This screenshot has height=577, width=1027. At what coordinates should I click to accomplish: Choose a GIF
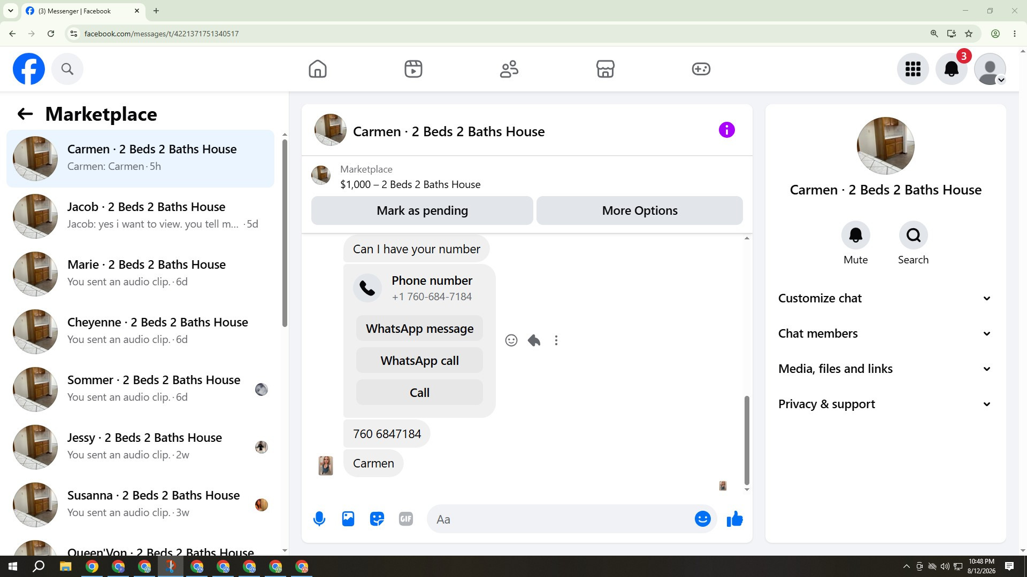(x=406, y=519)
